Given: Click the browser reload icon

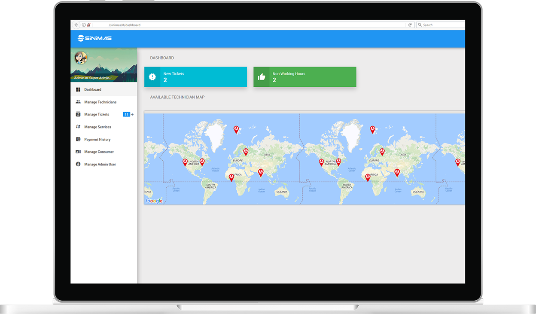Looking at the screenshot, I should click(x=410, y=24).
